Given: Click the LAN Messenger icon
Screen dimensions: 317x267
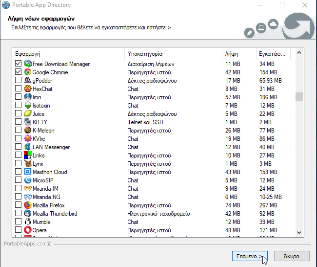Looking at the screenshot, I should click(28, 147).
